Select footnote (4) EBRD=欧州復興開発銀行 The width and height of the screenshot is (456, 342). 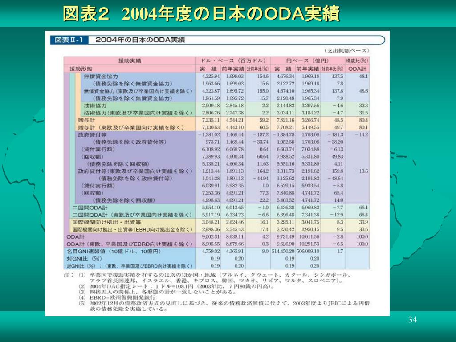coord(117,298)
